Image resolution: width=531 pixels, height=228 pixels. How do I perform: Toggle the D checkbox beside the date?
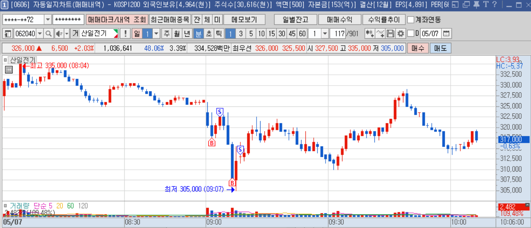411,34
